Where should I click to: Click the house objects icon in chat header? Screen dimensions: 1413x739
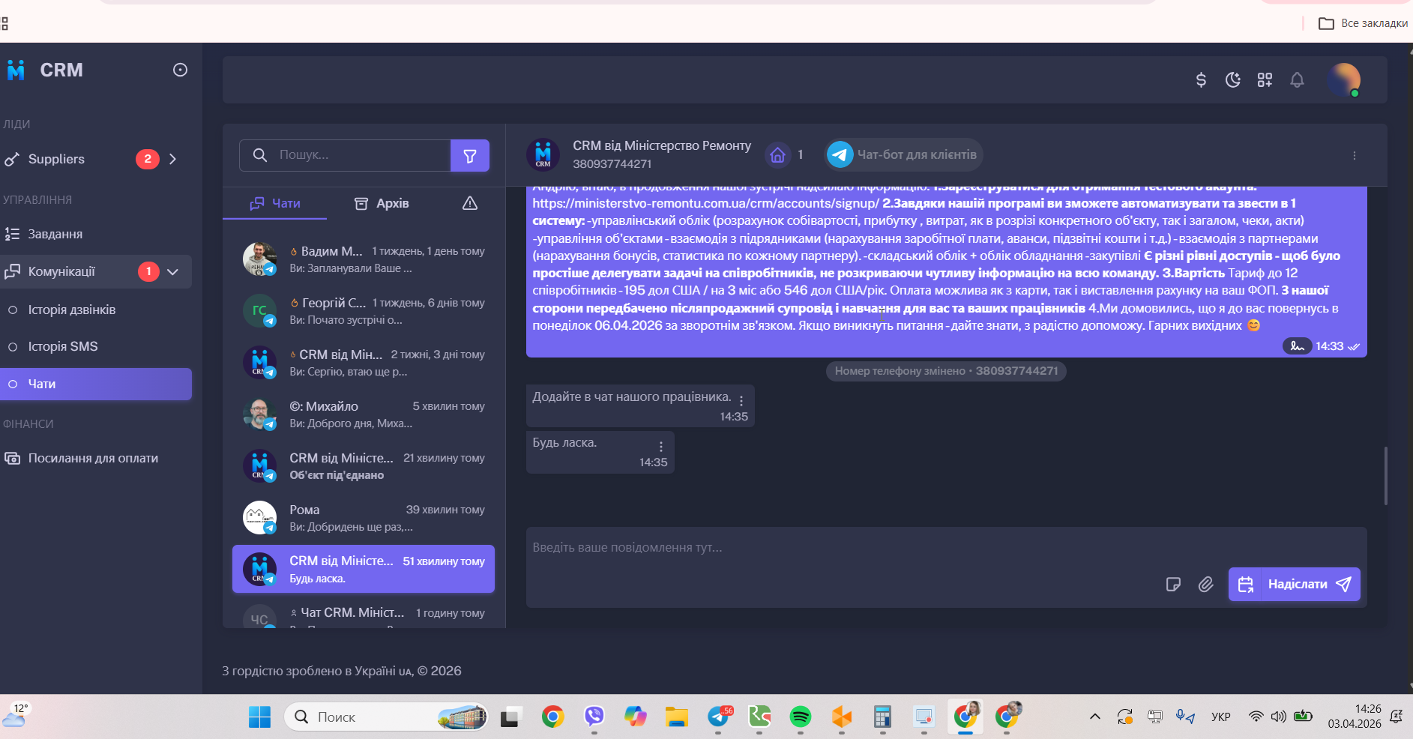click(778, 154)
